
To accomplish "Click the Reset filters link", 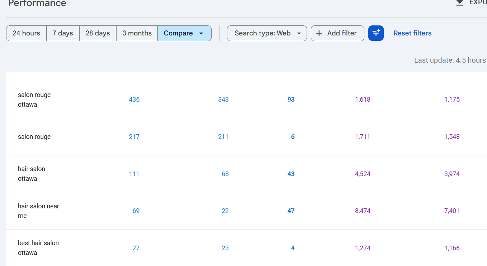I will tap(412, 33).
